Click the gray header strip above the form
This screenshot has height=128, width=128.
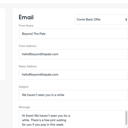[64, 6]
